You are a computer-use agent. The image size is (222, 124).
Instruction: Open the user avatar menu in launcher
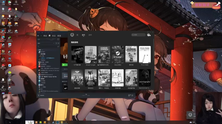click(149, 35)
